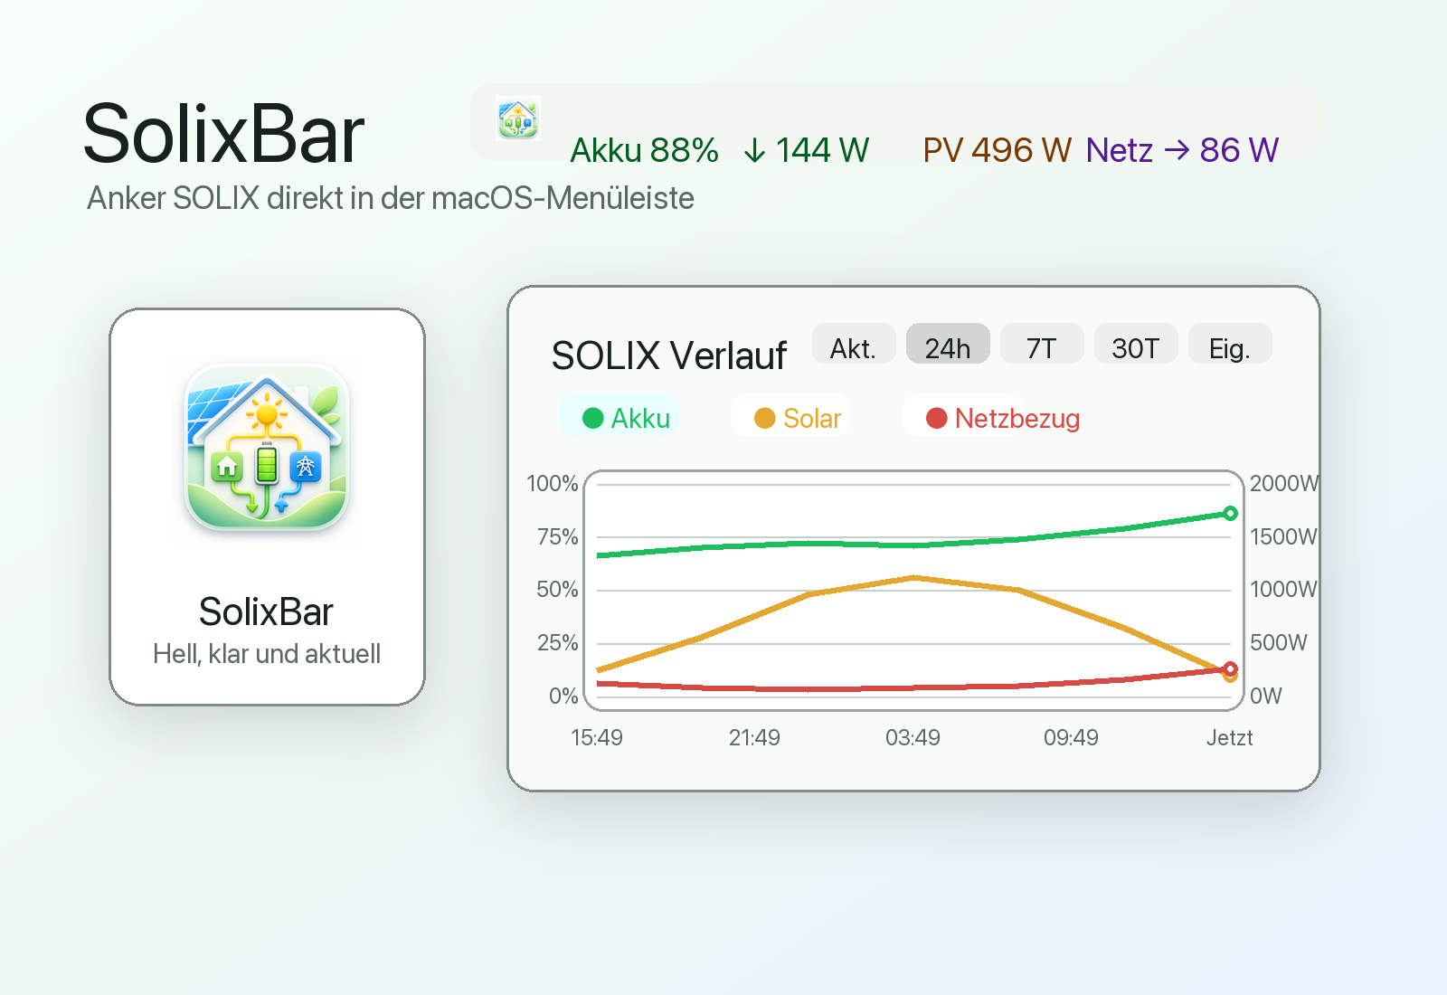The image size is (1447, 995).
Task: Click the 1000W axis label
Action: coord(1283,589)
